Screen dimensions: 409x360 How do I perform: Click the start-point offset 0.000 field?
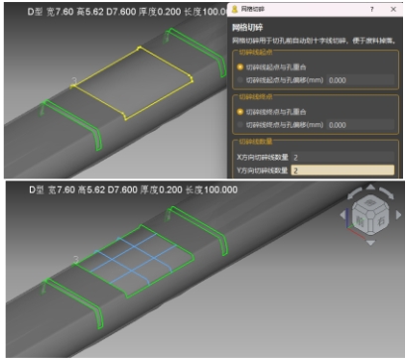[360, 80]
